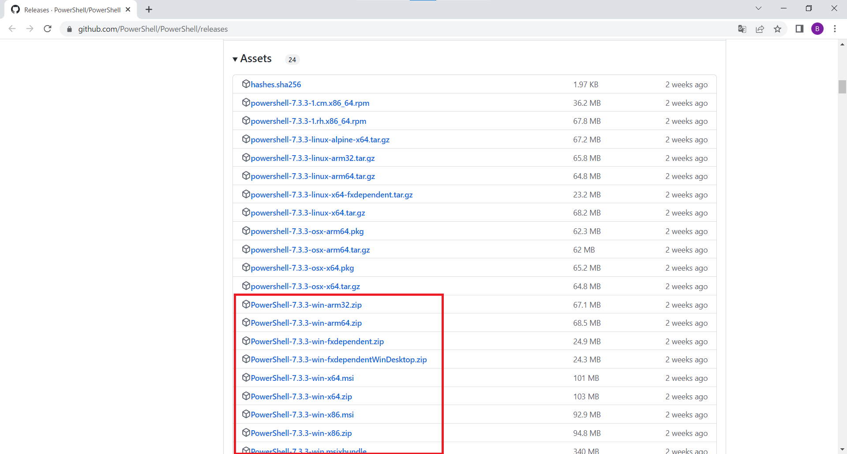Click package icon beside win-x64.zip
The width and height of the screenshot is (847, 454).
(246, 396)
